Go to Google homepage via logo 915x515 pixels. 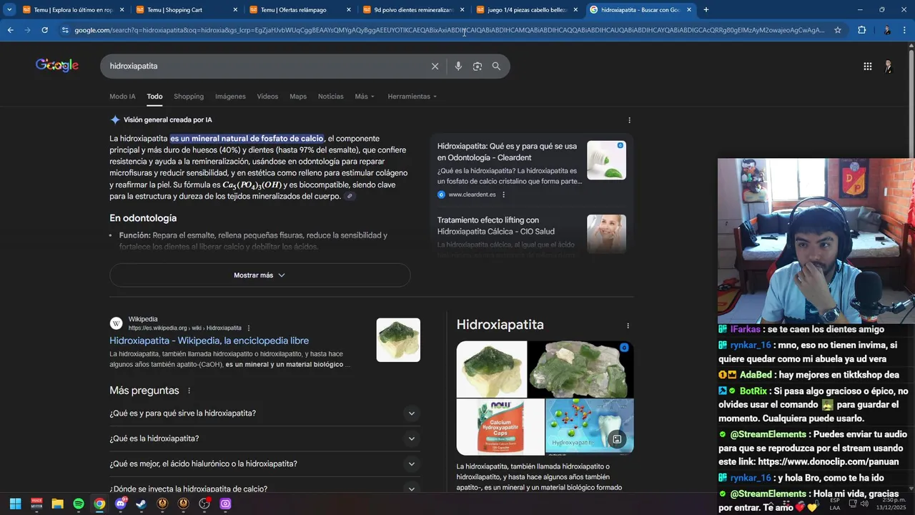[57, 65]
